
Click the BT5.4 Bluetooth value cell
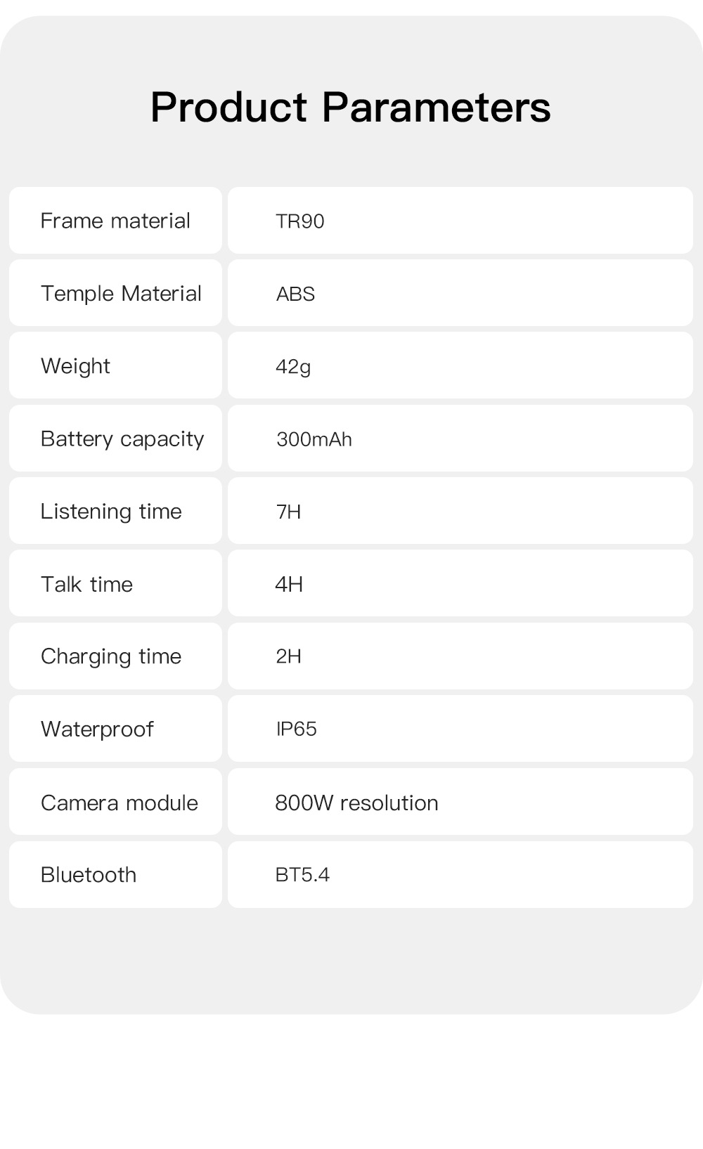460,874
